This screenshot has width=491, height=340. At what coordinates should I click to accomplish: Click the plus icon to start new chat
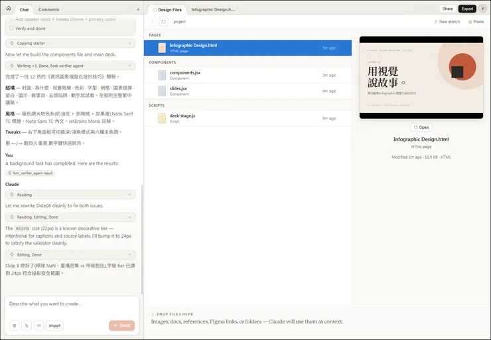[138, 9]
